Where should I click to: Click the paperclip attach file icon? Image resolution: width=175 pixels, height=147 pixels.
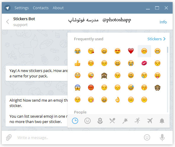9,138
